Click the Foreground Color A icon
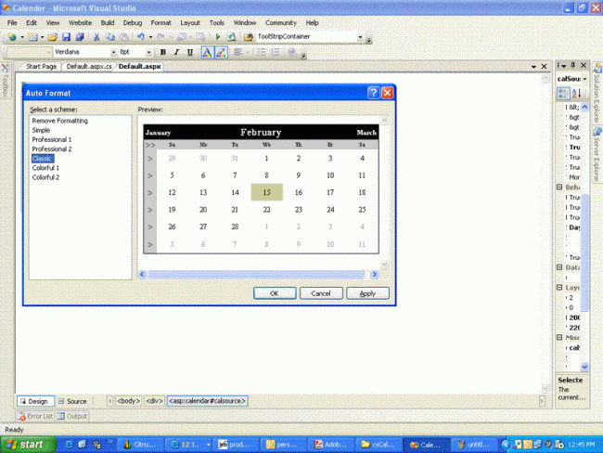603x453 pixels. point(207,52)
